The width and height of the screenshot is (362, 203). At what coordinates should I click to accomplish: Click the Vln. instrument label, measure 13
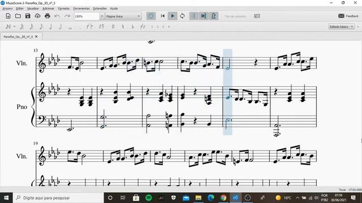(21, 63)
